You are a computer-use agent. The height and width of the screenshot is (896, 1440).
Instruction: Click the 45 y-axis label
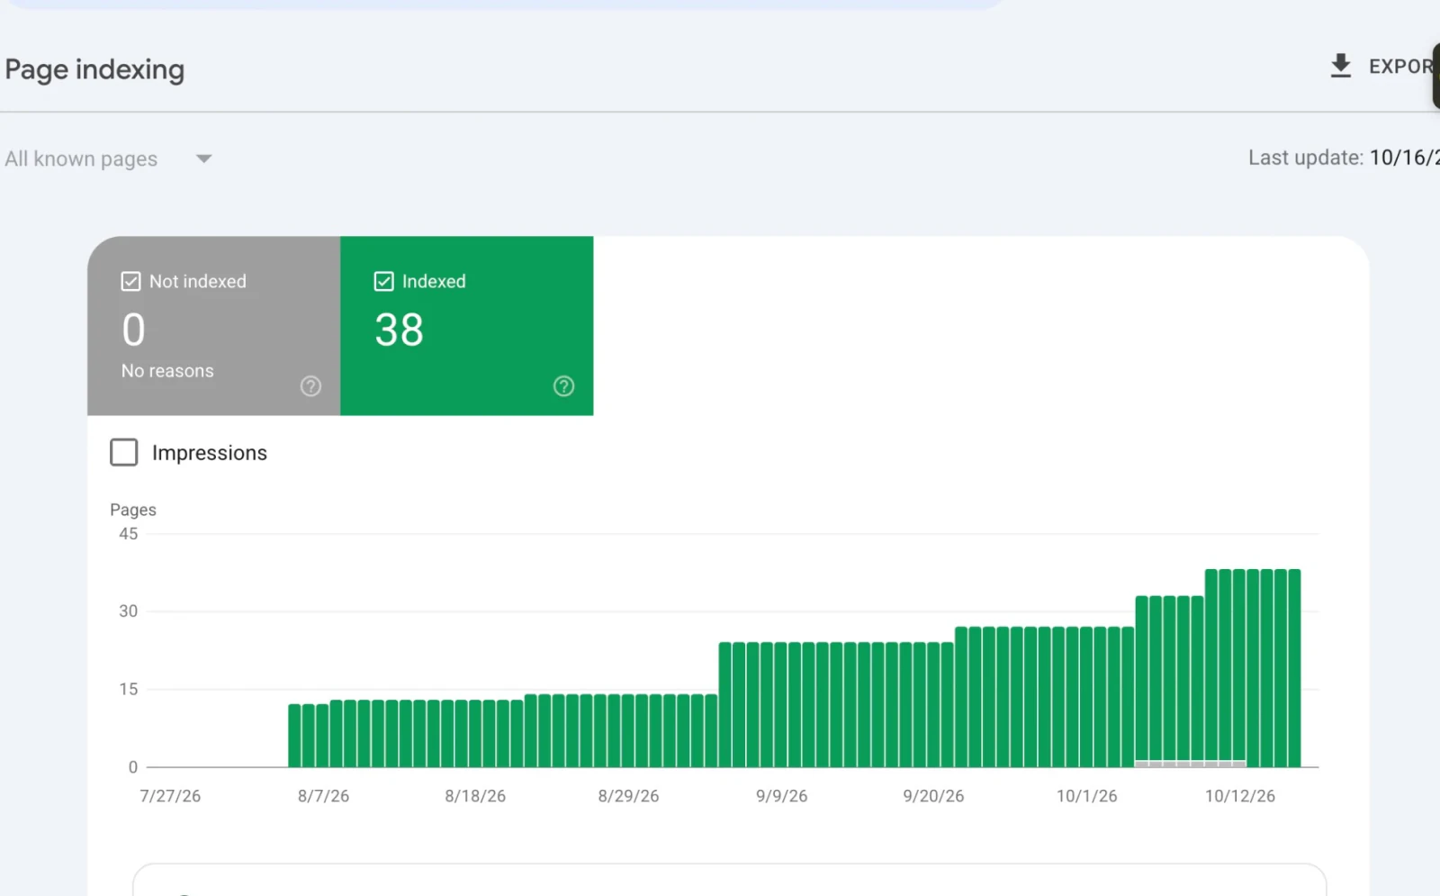(129, 534)
